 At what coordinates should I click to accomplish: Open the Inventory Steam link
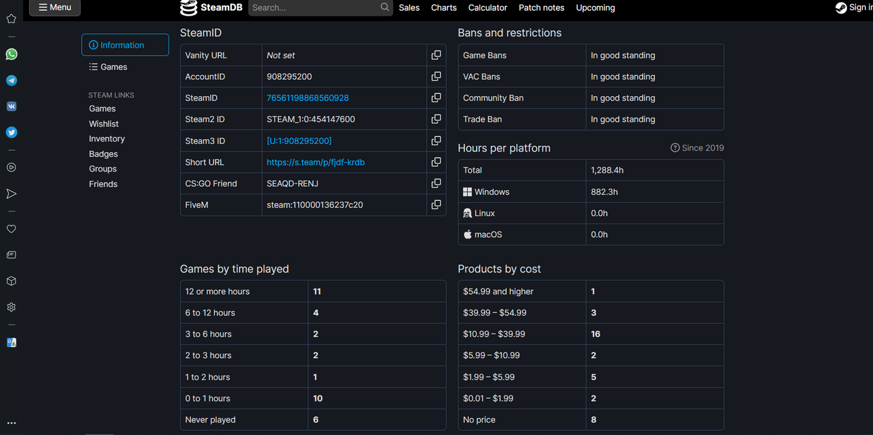coord(107,138)
